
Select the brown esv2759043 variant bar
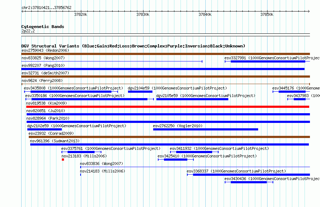tap(165, 54)
